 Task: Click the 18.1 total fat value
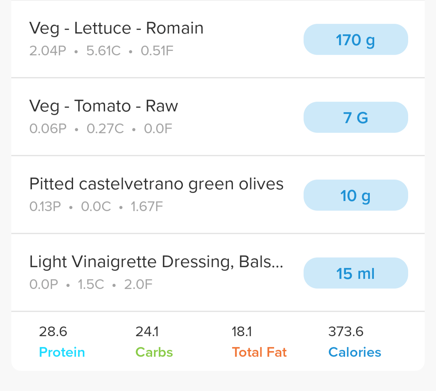[242, 332]
